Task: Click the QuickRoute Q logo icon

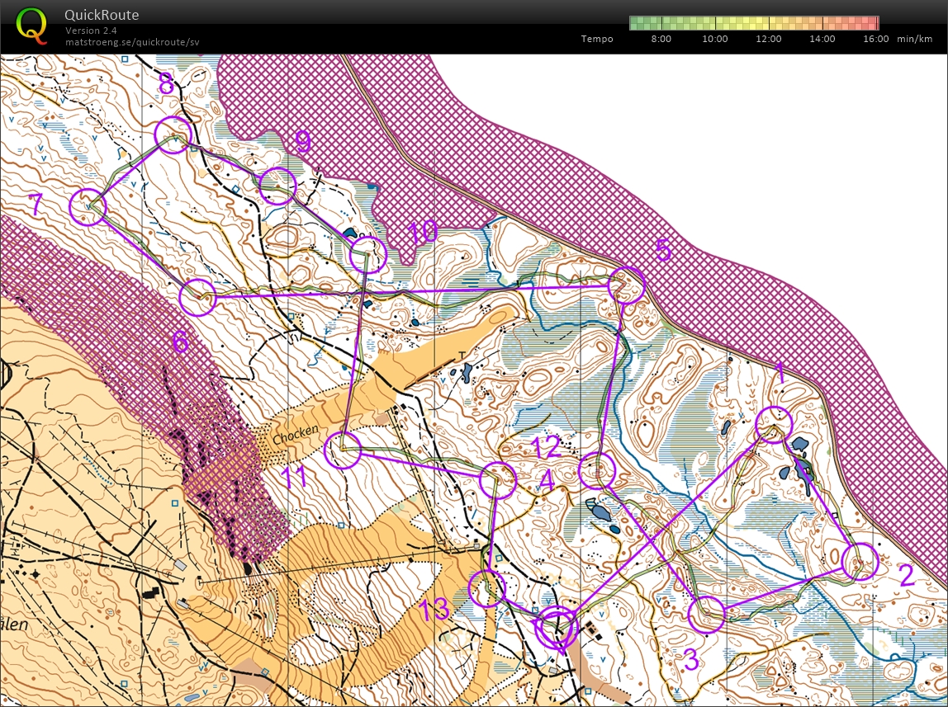Action: (31, 26)
